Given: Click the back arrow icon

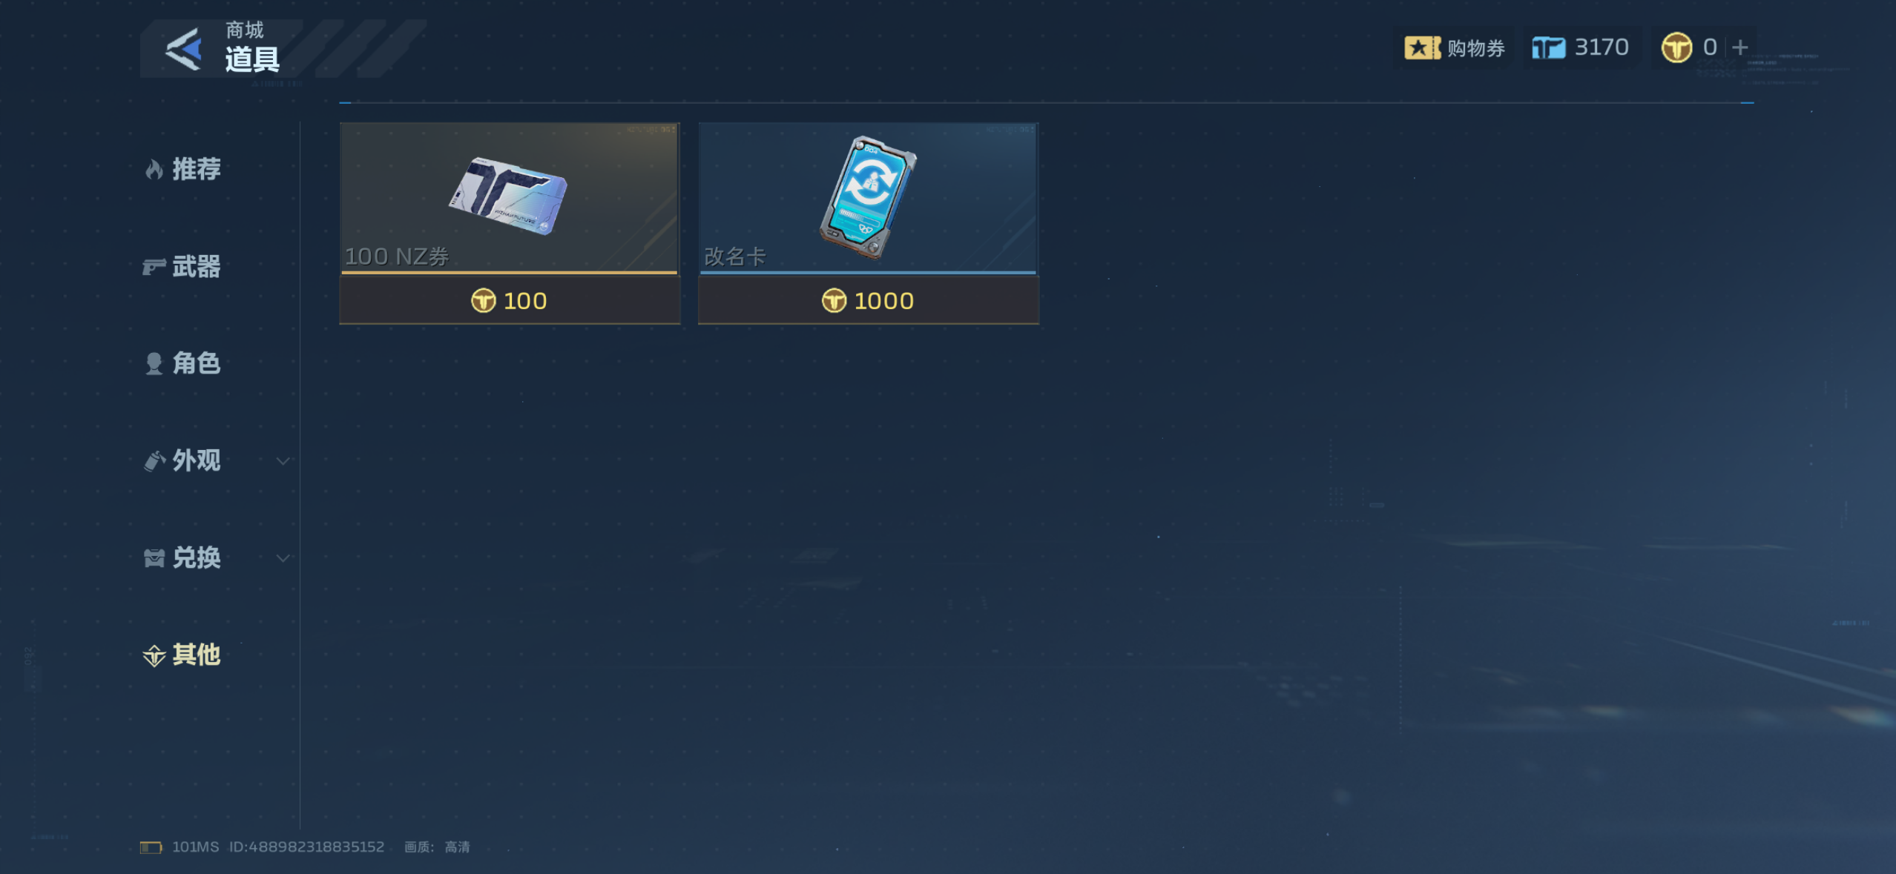Looking at the screenshot, I should pos(183,49).
